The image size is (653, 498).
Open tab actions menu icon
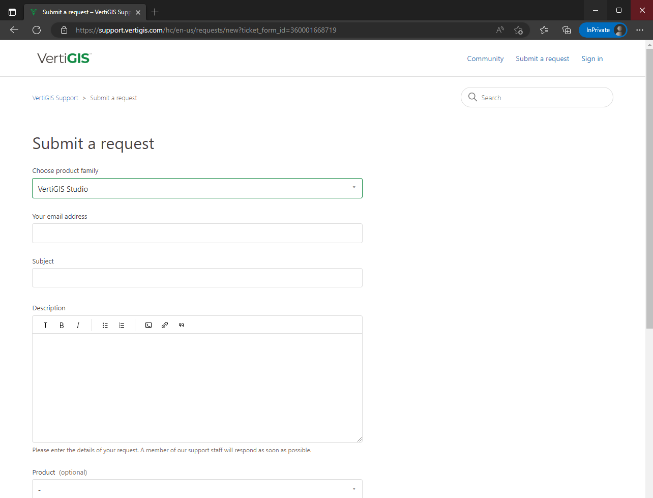pyautogui.click(x=12, y=12)
